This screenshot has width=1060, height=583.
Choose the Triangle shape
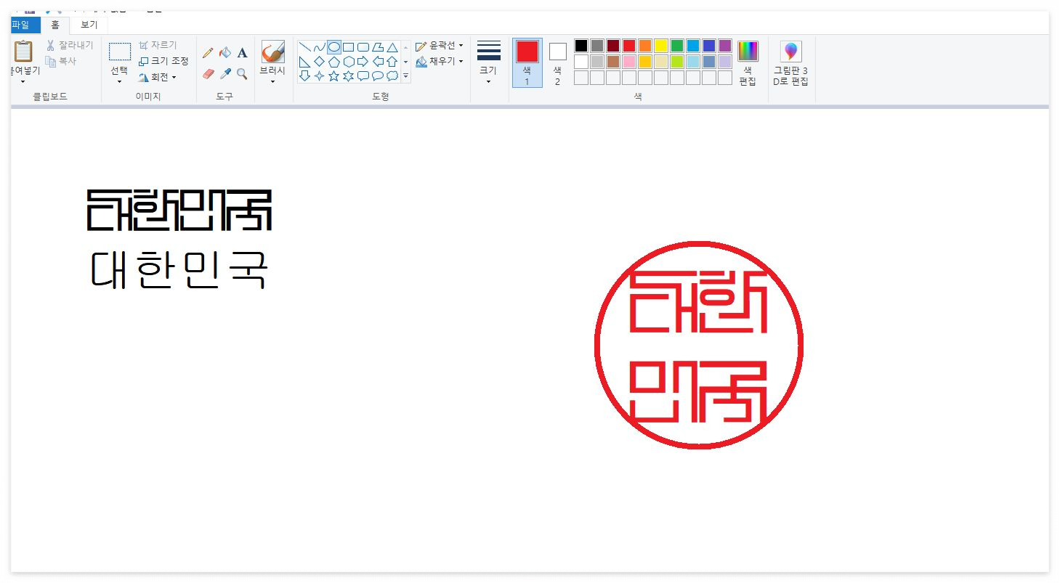(x=392, y=47)
